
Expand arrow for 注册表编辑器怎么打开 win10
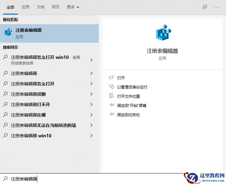(x=91, y=60)
